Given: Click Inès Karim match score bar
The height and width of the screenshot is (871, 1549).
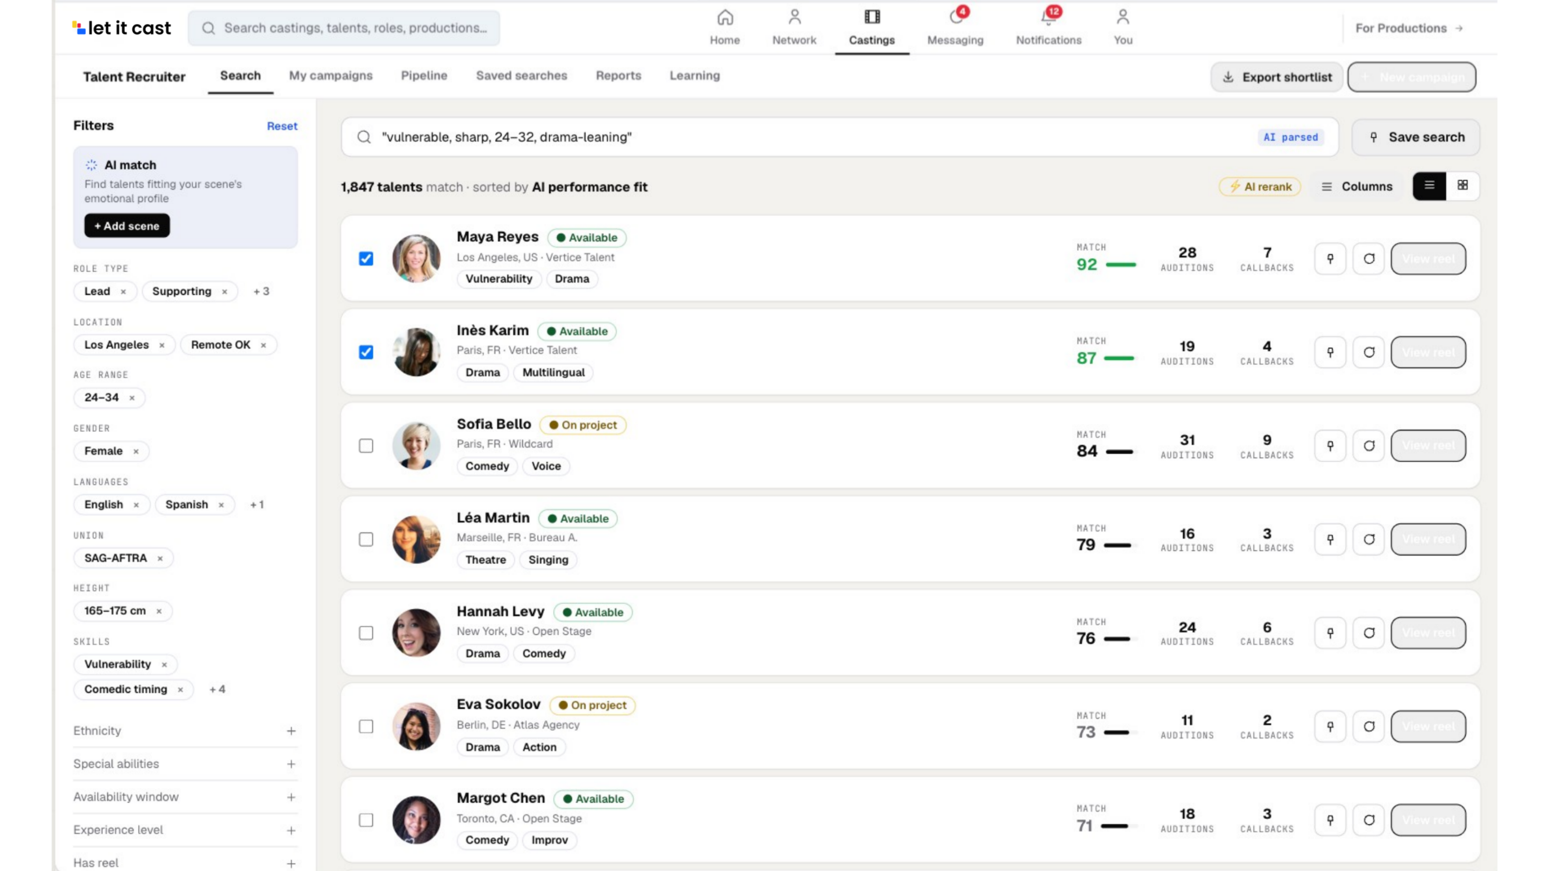Looking at the screenshot, I should point(1119,358).
